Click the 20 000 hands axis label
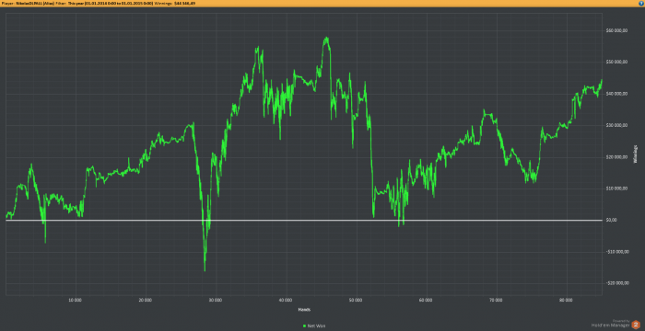The image size is (645, 331). pyautogui.click(x=146, y=300)
